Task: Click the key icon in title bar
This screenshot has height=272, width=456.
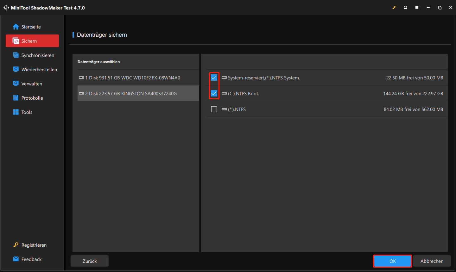Action: point(394,8)
